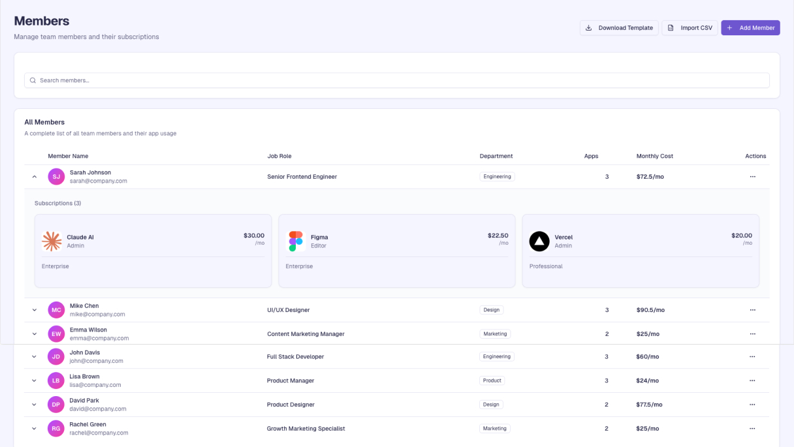794x447 pixels.
Task: Click the Engineering badge for Sarah Johnson
Action: [497, 177]
